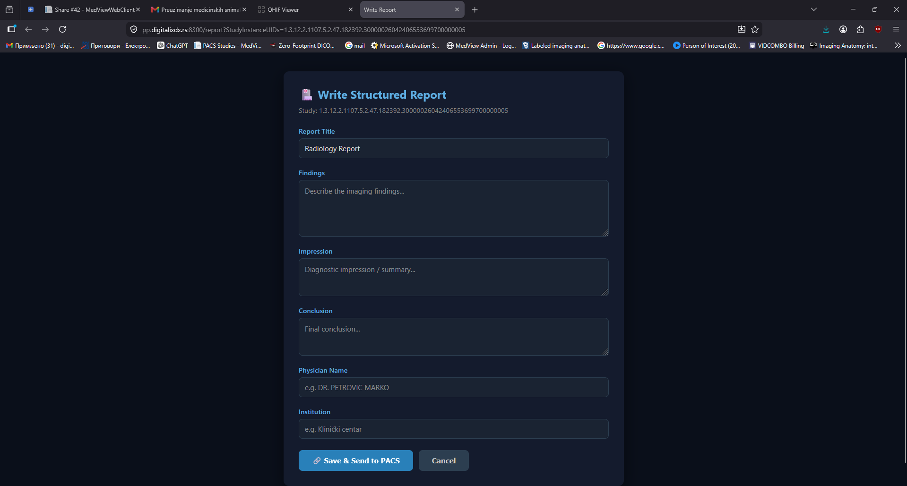Open the uBlock Origin extension icon
Image resolution: width=907 pixels, height=486 pixels.
click(x=878, y=29)
